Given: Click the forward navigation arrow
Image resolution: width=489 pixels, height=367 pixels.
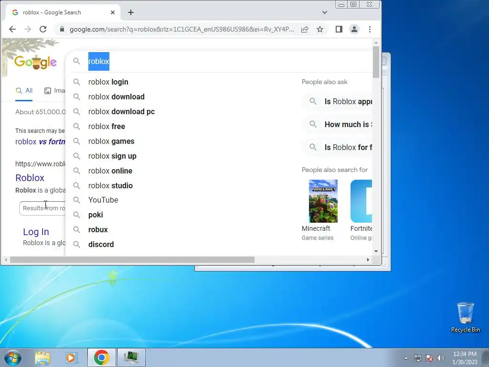Looking at the screenshot, I should 28,29.
